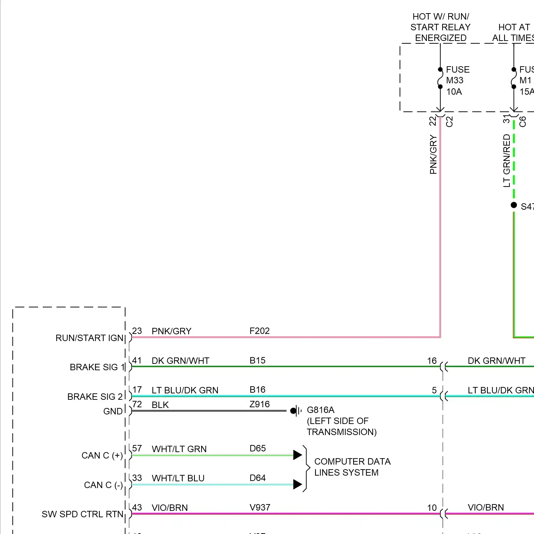Screen dimensions: 534x534
Task: Click circuit code B15
Action: (x=257, y=360)
